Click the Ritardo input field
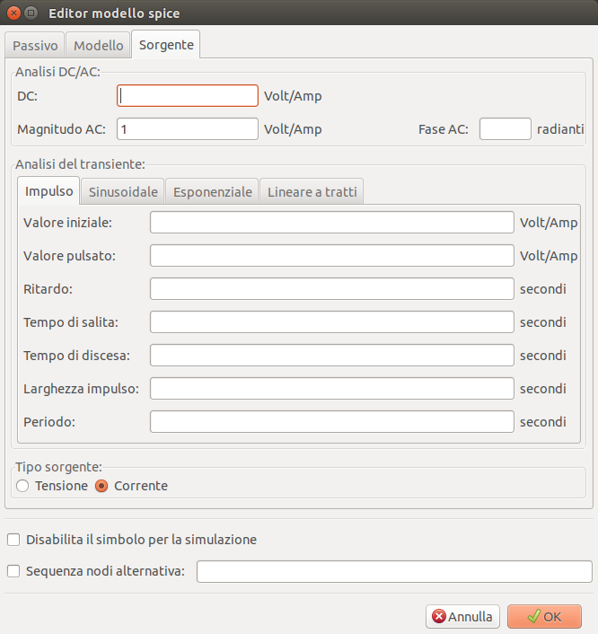Viewport: 598px width, 634px height. (331, 289)
